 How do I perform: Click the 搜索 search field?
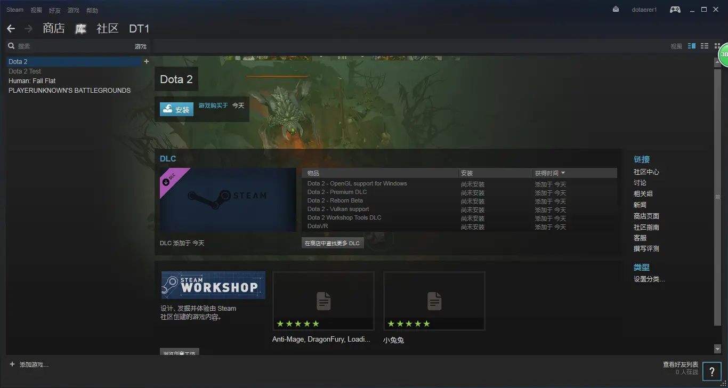[x=75, y=46]
